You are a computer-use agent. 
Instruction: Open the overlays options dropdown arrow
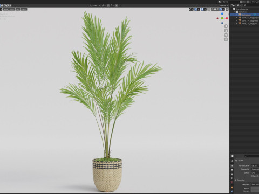point(205,9)
